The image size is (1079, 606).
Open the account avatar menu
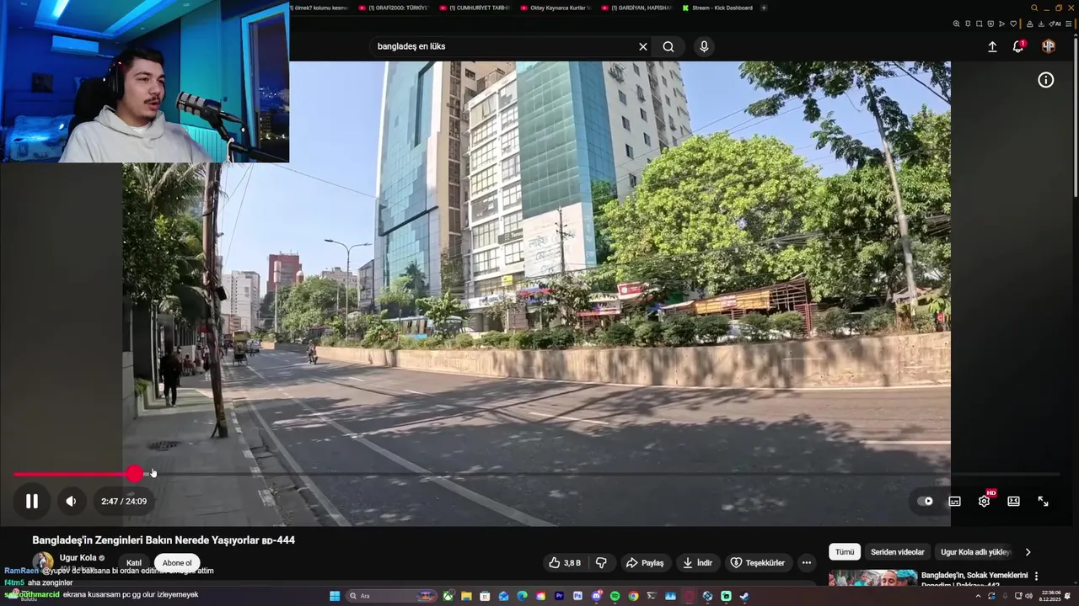click(x=1048, y=46)
